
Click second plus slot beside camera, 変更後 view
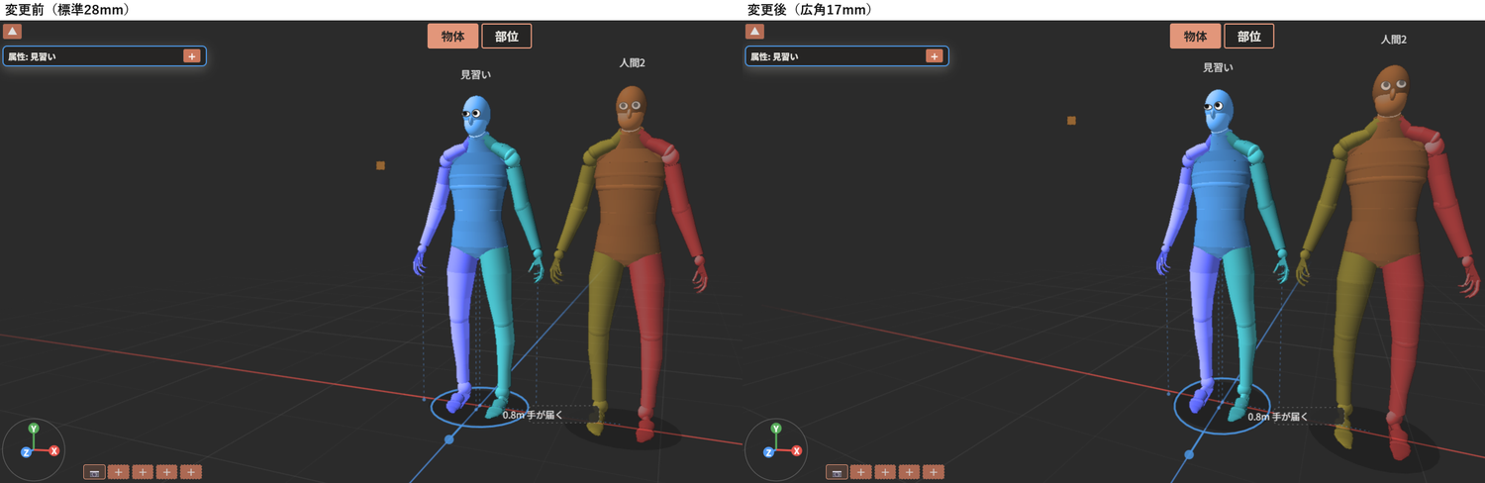[x=885, y=472]
